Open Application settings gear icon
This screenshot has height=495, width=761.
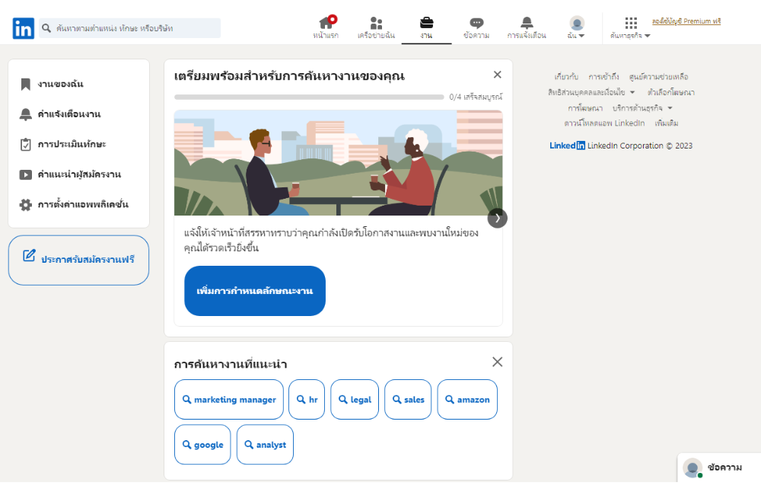(26, 205)
